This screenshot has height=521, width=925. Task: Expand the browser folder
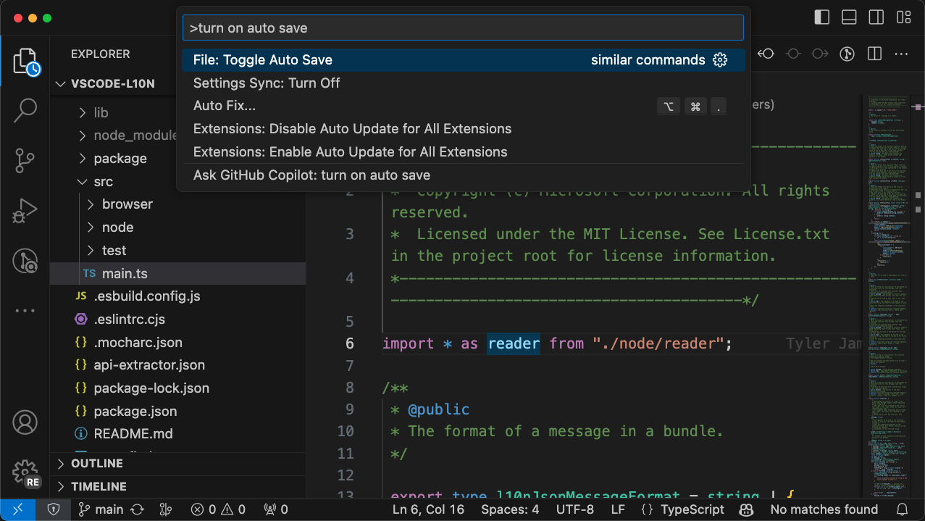[x=127, y=204]
